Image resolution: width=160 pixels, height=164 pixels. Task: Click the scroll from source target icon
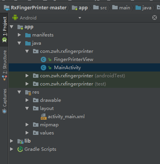point(155,17)
